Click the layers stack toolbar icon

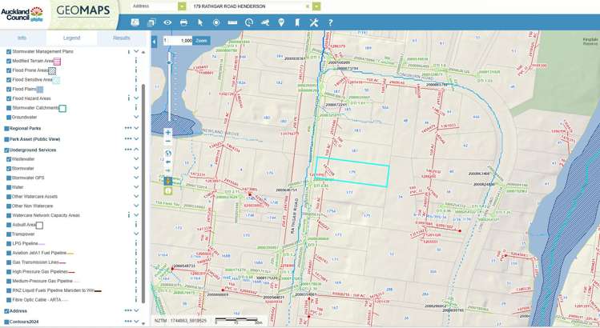pyautogui.click(x=151, y=22)
